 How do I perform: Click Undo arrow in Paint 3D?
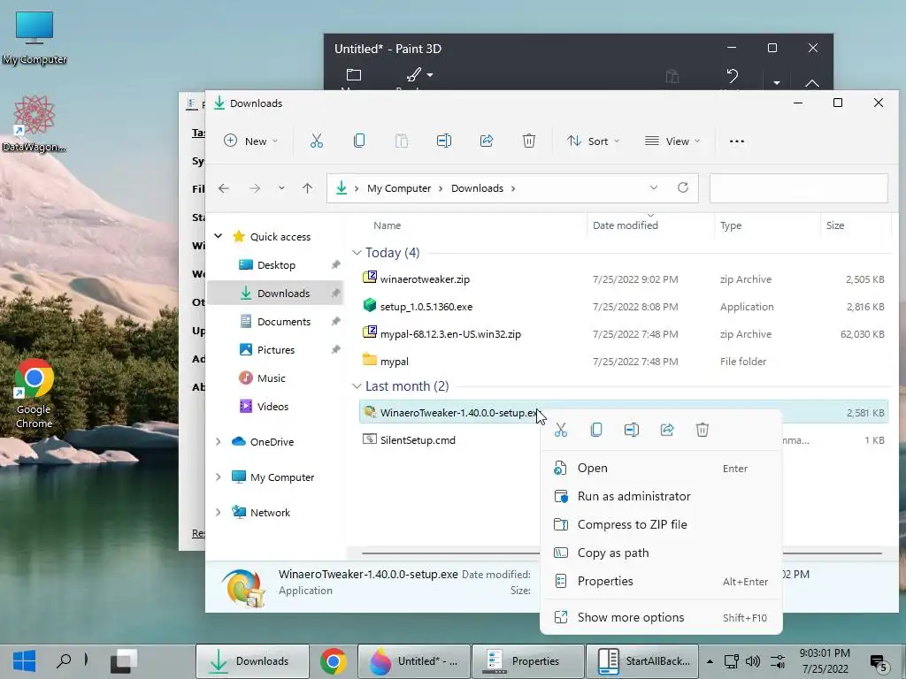(x=732, y=76)
